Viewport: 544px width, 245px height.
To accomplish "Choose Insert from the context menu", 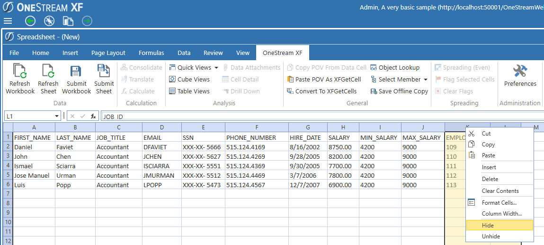I will (x=499, y=167).
